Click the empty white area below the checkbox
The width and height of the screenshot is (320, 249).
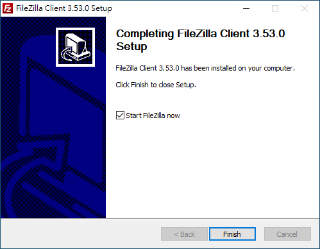tap(213, 169)
